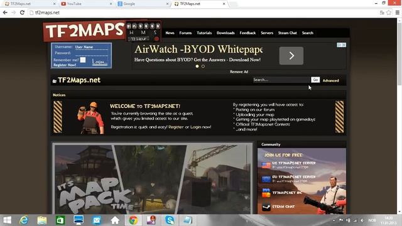Click the 72 Hour label under the timer
The height and width of the screenshot is (226, 402).
click(x=138, y=39)
